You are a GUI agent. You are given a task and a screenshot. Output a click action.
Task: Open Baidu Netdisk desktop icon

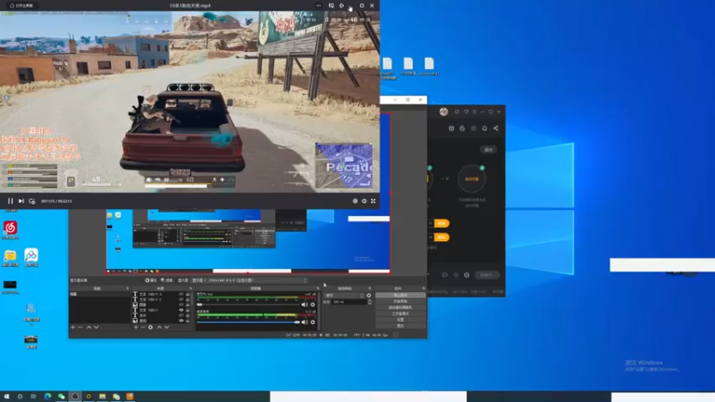[31, 257]
